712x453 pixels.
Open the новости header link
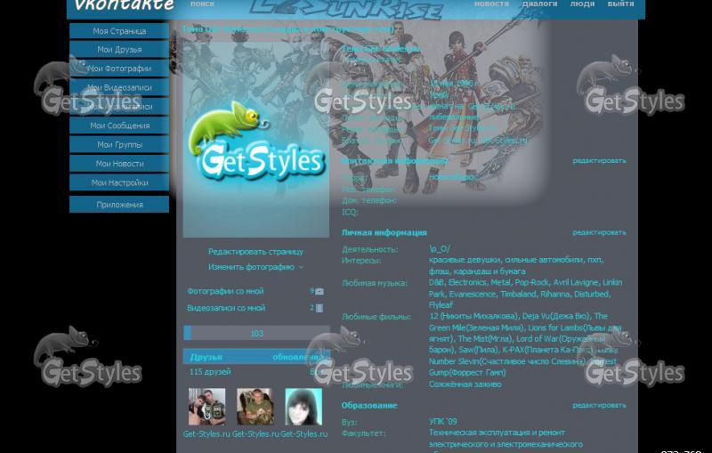pyautogui.click(x=491, y=4)
